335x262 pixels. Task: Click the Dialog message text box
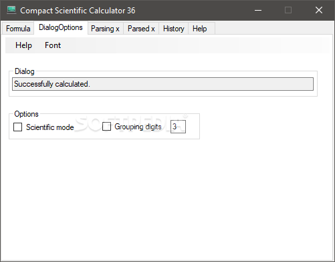click(162, 84)
